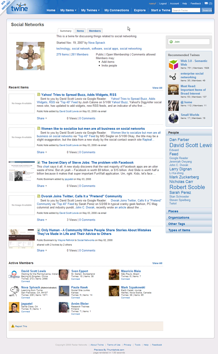218x354 pixels.
Task: Switch to the Items tab
Action: [x=80, y=31]
